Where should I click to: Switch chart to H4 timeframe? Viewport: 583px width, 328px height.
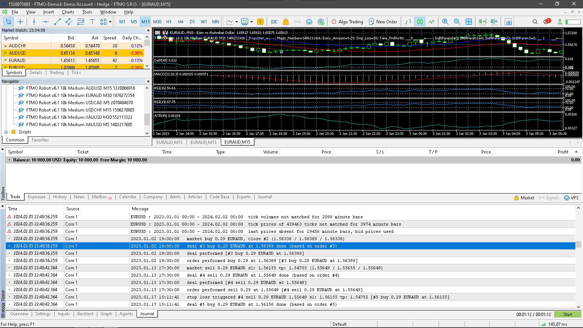[x=180, y=22]
